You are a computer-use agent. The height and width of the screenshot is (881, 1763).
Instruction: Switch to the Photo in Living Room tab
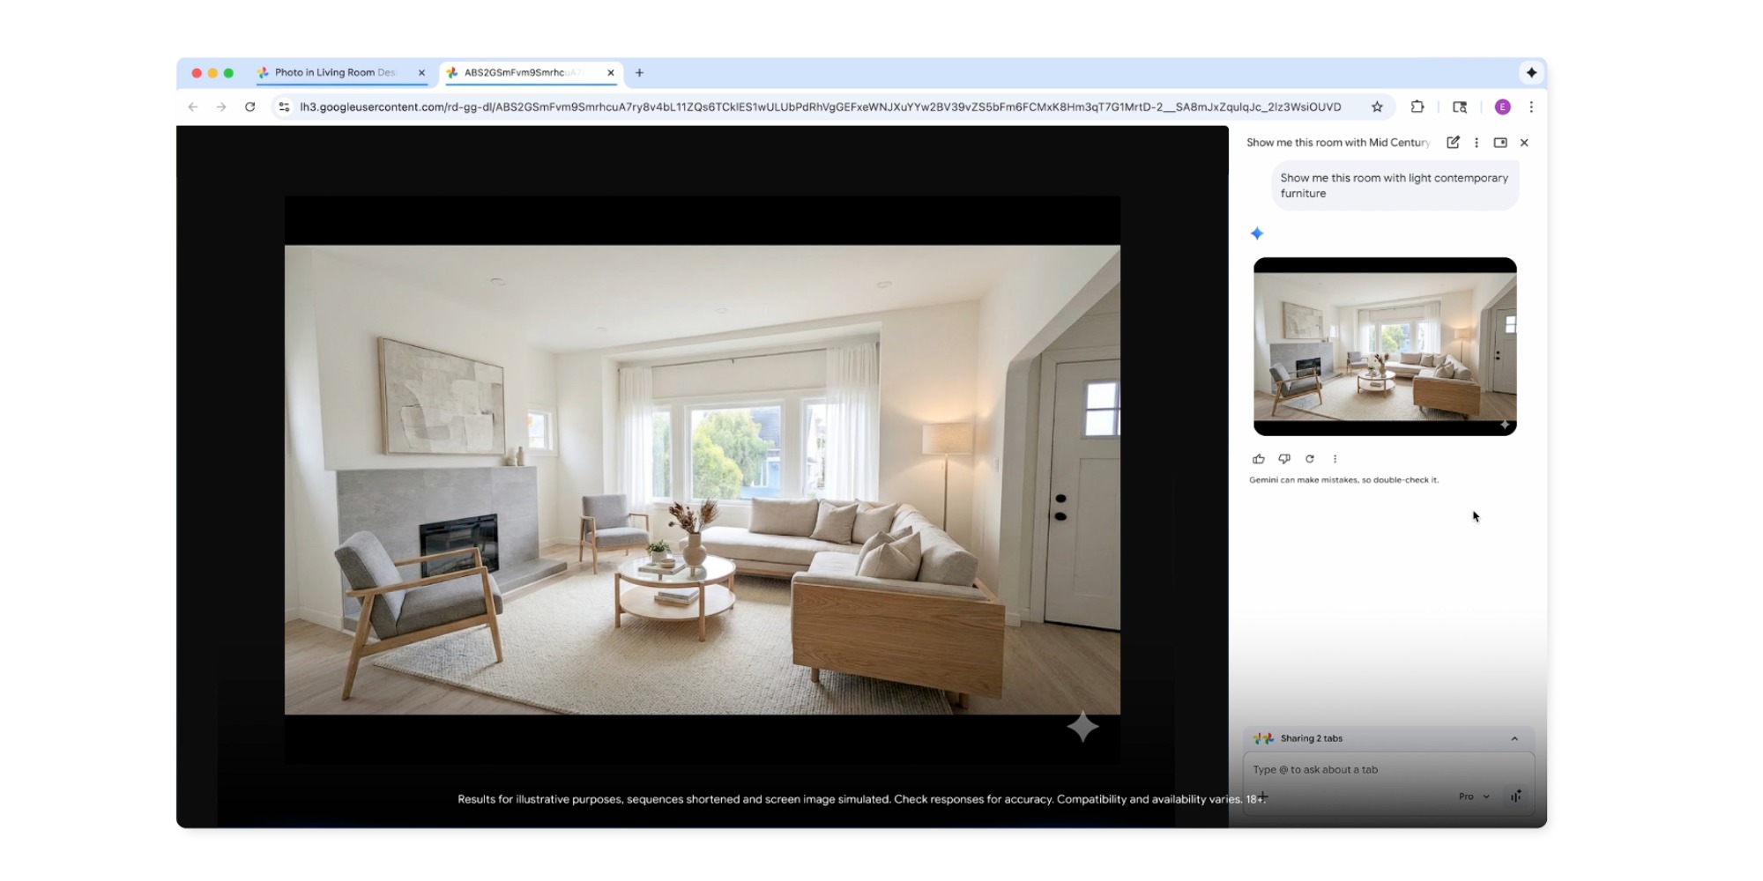(x=335, y=73)
